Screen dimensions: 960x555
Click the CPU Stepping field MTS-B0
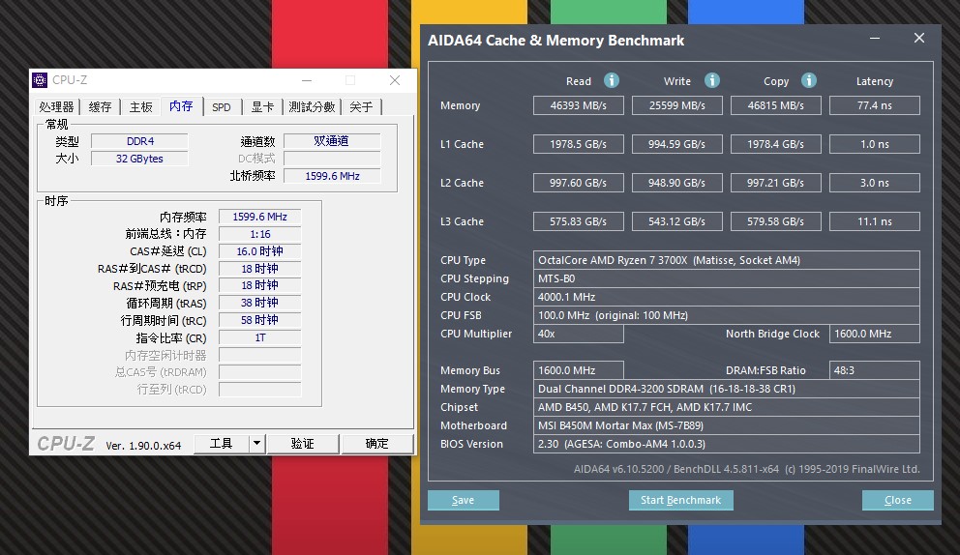click(x=726, y=278)
